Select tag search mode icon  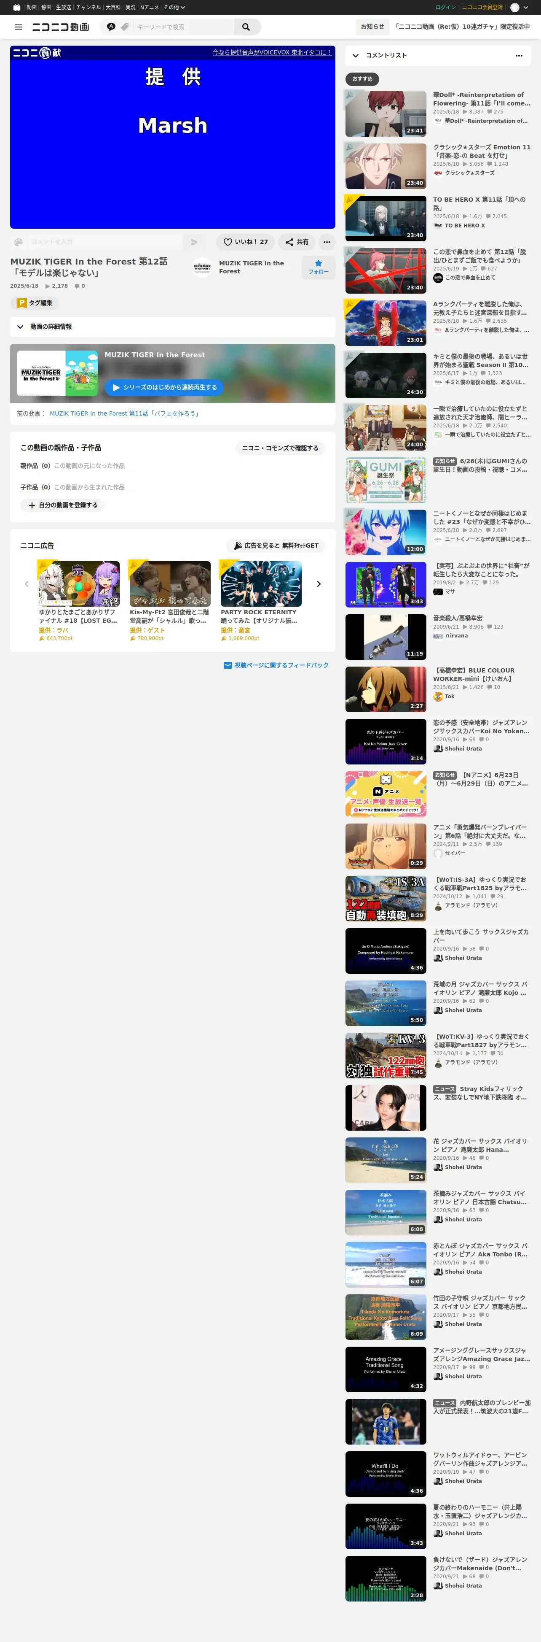point(125,27)
